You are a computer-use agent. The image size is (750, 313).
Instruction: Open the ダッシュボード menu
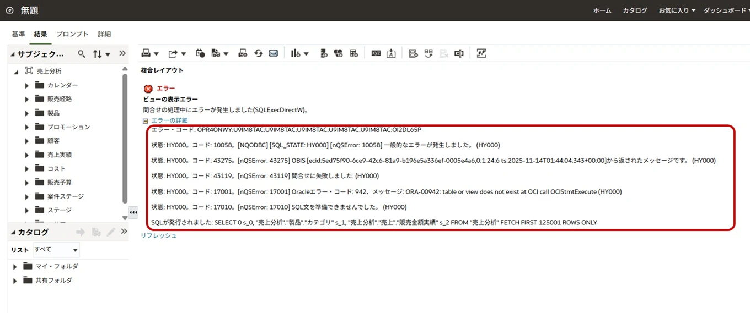[726, 10]
